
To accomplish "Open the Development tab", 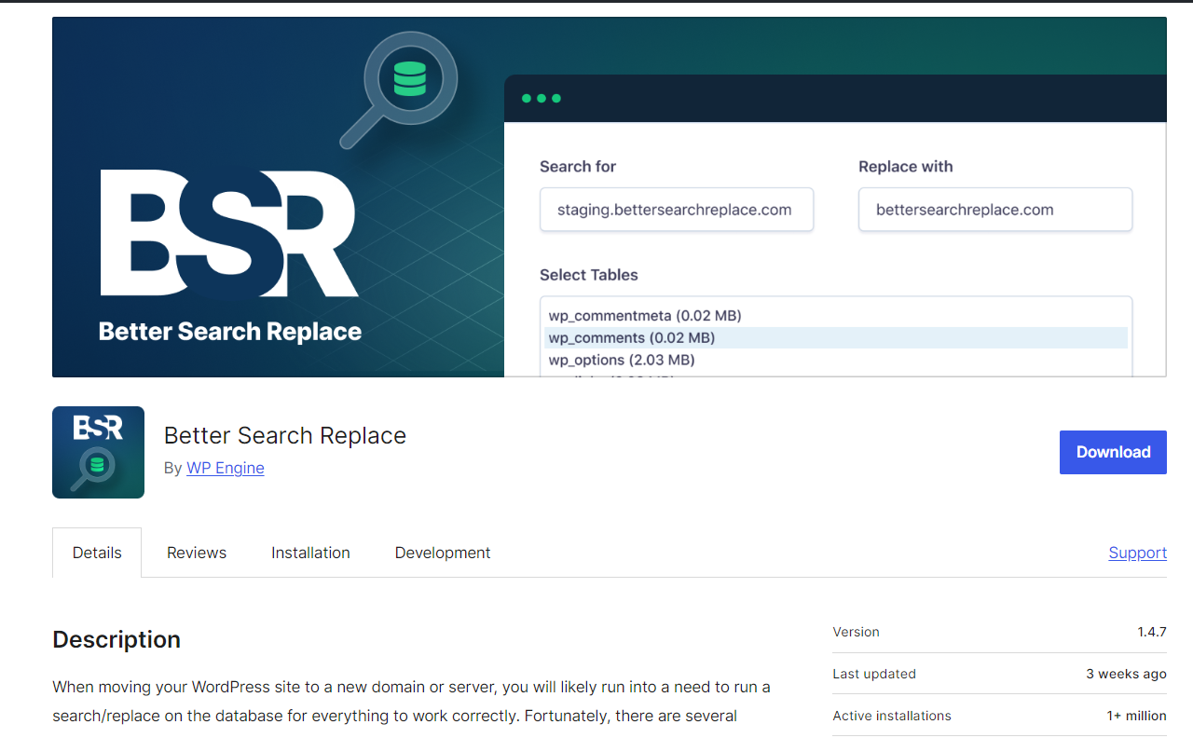I will [443, 553].
